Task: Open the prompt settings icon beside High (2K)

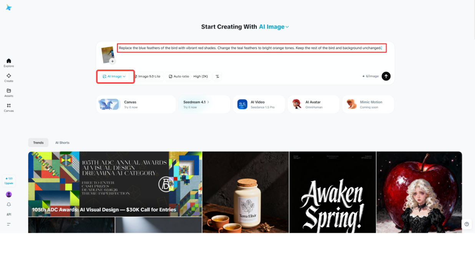Action: pyautogui.click(x=217, y=76)
